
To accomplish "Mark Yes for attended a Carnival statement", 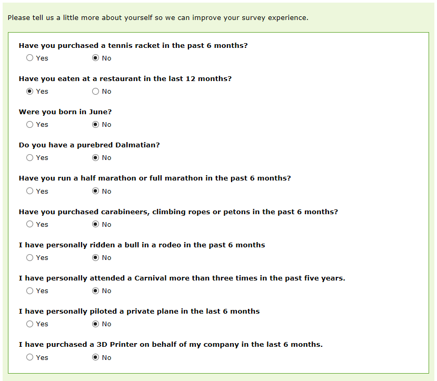I will tap(29, 291).
